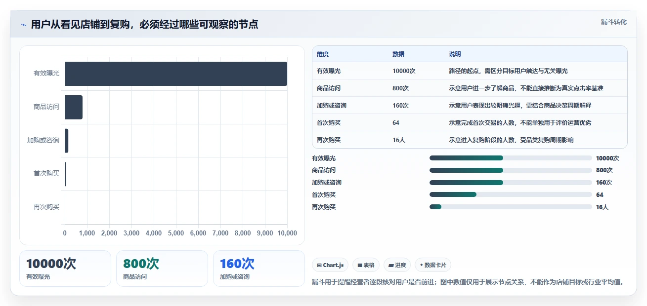
Task: Click the 16人 value beside progress bar
Action: [602, 207]
